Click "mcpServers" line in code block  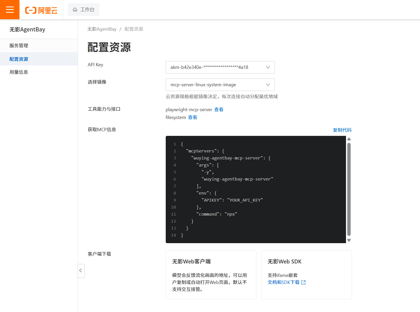[x=205, y=151]
